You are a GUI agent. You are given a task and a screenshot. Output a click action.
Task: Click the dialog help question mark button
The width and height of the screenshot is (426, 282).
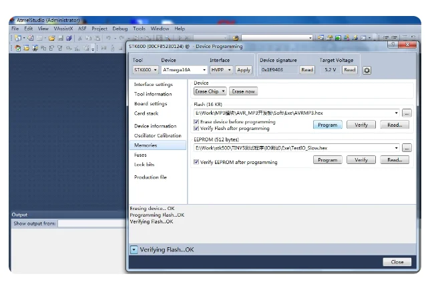[393, 45]
